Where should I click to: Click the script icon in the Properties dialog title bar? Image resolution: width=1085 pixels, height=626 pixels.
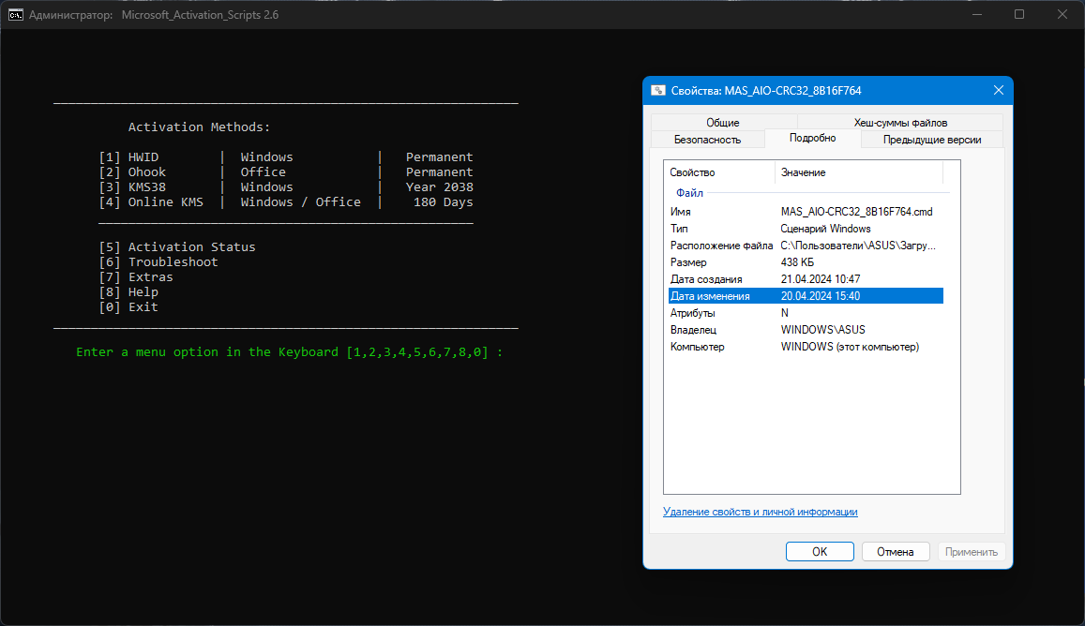click(x=657, y=90)
